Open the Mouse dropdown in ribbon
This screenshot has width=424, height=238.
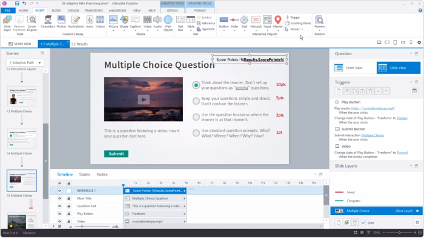[294, 29]
